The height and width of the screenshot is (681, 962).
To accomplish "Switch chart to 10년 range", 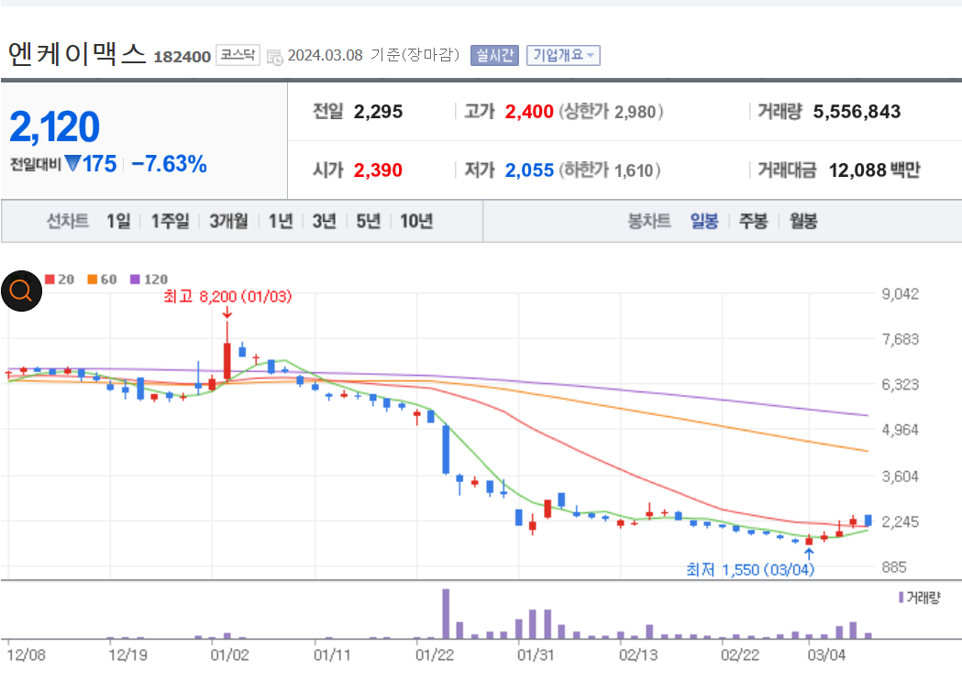I will click(x=416, y=221).
